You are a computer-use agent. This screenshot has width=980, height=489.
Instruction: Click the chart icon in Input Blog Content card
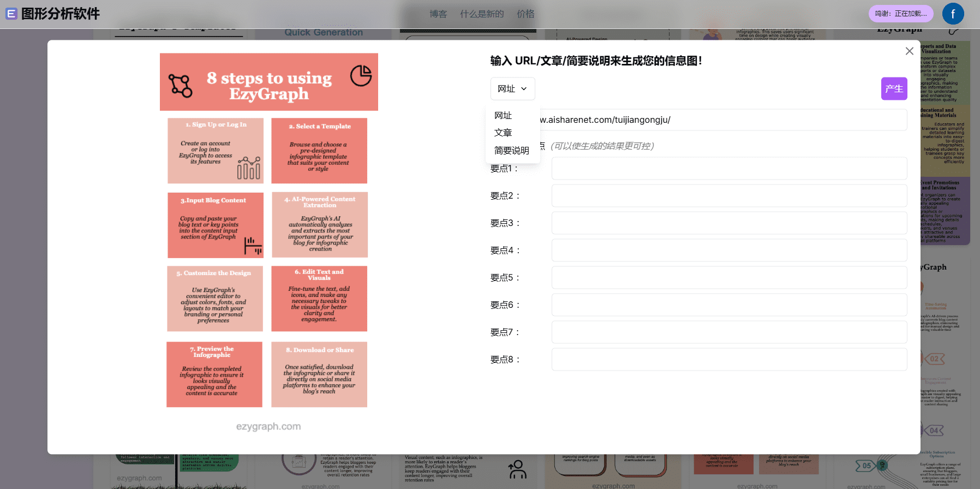(253, 246)
